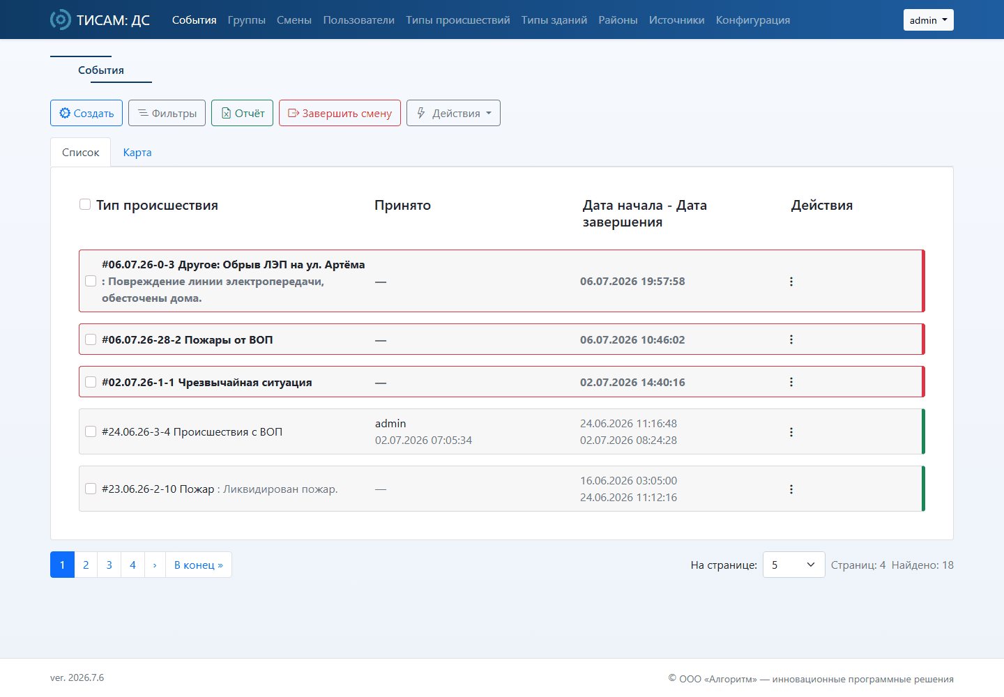This screenshot has width=1004, height=697.
Task: Open the admin user dropdown
Action: (928, 20)
